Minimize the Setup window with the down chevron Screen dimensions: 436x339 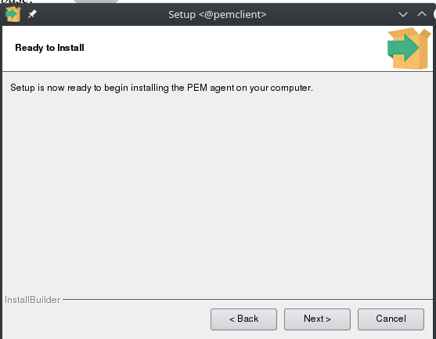pos(403,14)
